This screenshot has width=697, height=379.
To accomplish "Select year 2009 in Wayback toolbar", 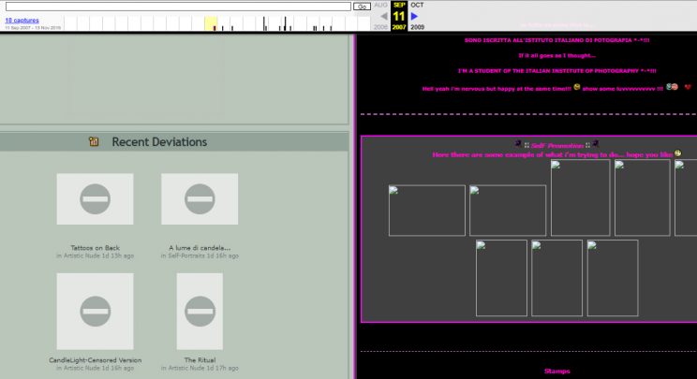I will 417,27.
